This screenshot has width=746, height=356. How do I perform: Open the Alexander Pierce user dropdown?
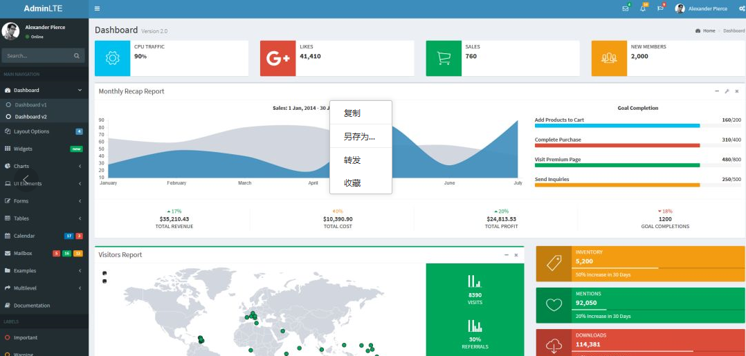point(702,8)
